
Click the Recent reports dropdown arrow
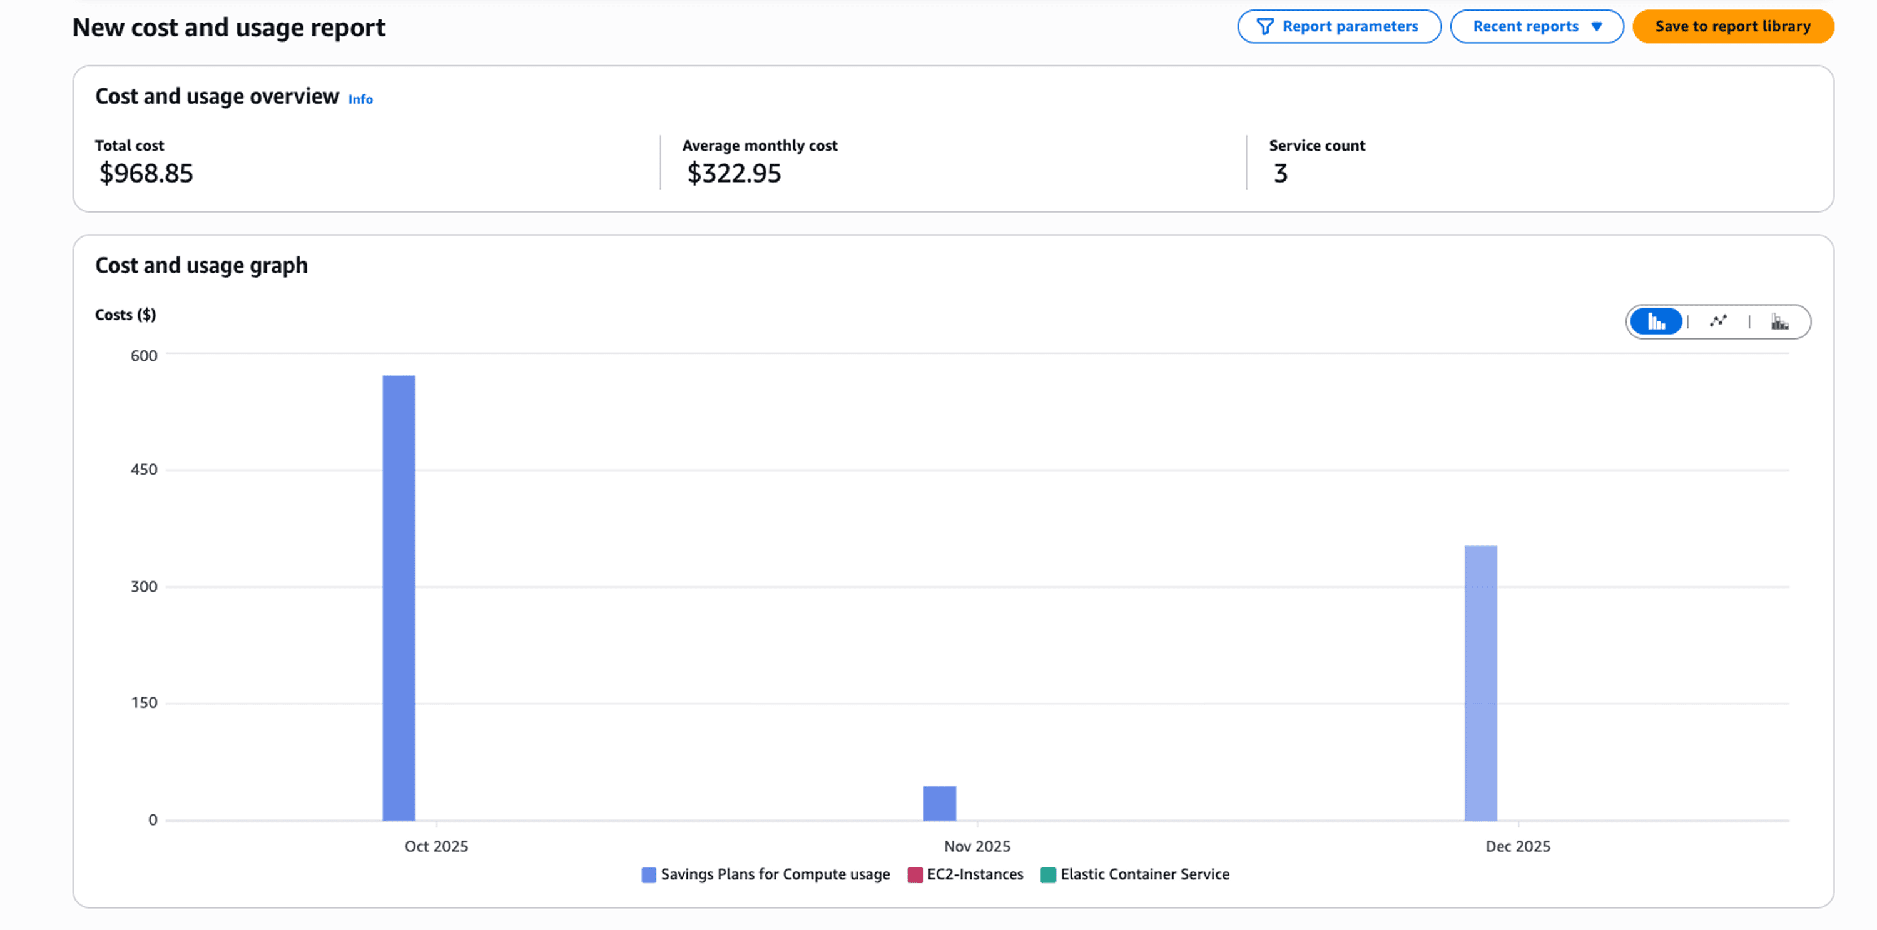coord(1597,27)
